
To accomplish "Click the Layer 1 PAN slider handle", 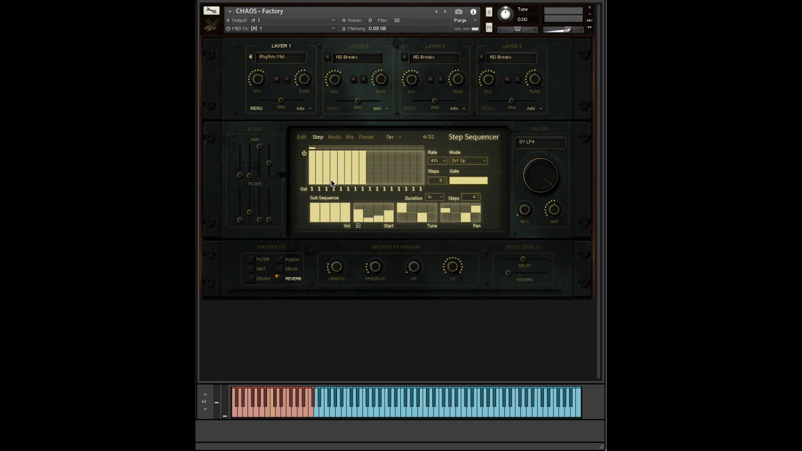I will (x=281, y=100).
